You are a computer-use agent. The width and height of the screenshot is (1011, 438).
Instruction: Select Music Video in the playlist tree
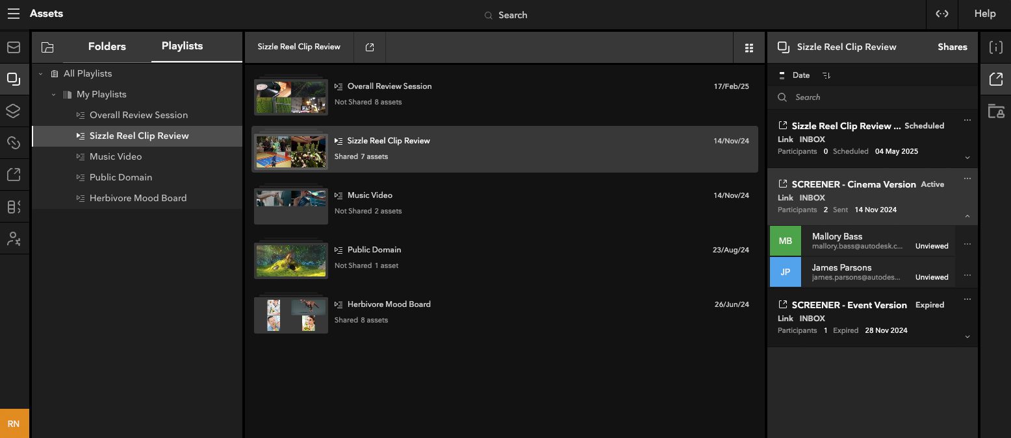point(116,156)
